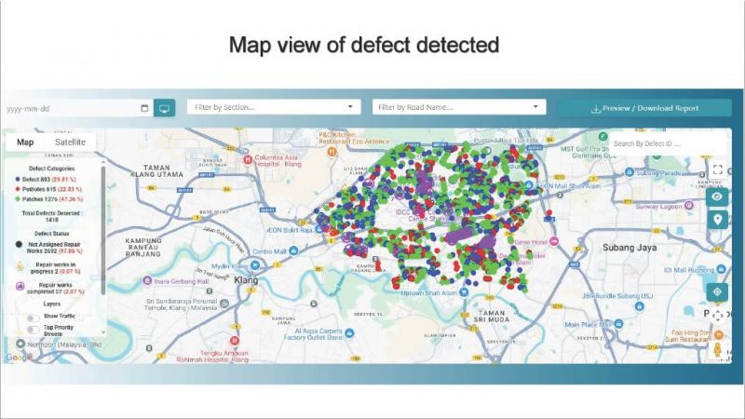Viewport: 745px width, 419px height.
Task: Click the blue Defect color dot
Action: [x=18, y=180]
